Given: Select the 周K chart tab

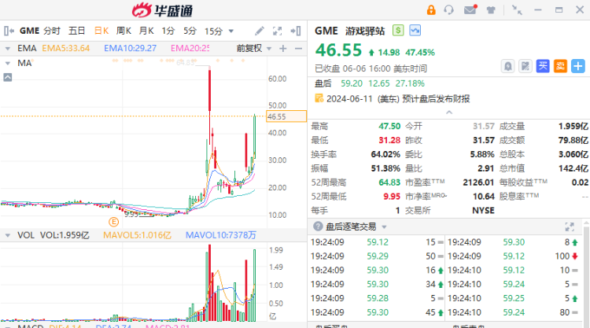Looking at the screenshot, I should [124, 31].
